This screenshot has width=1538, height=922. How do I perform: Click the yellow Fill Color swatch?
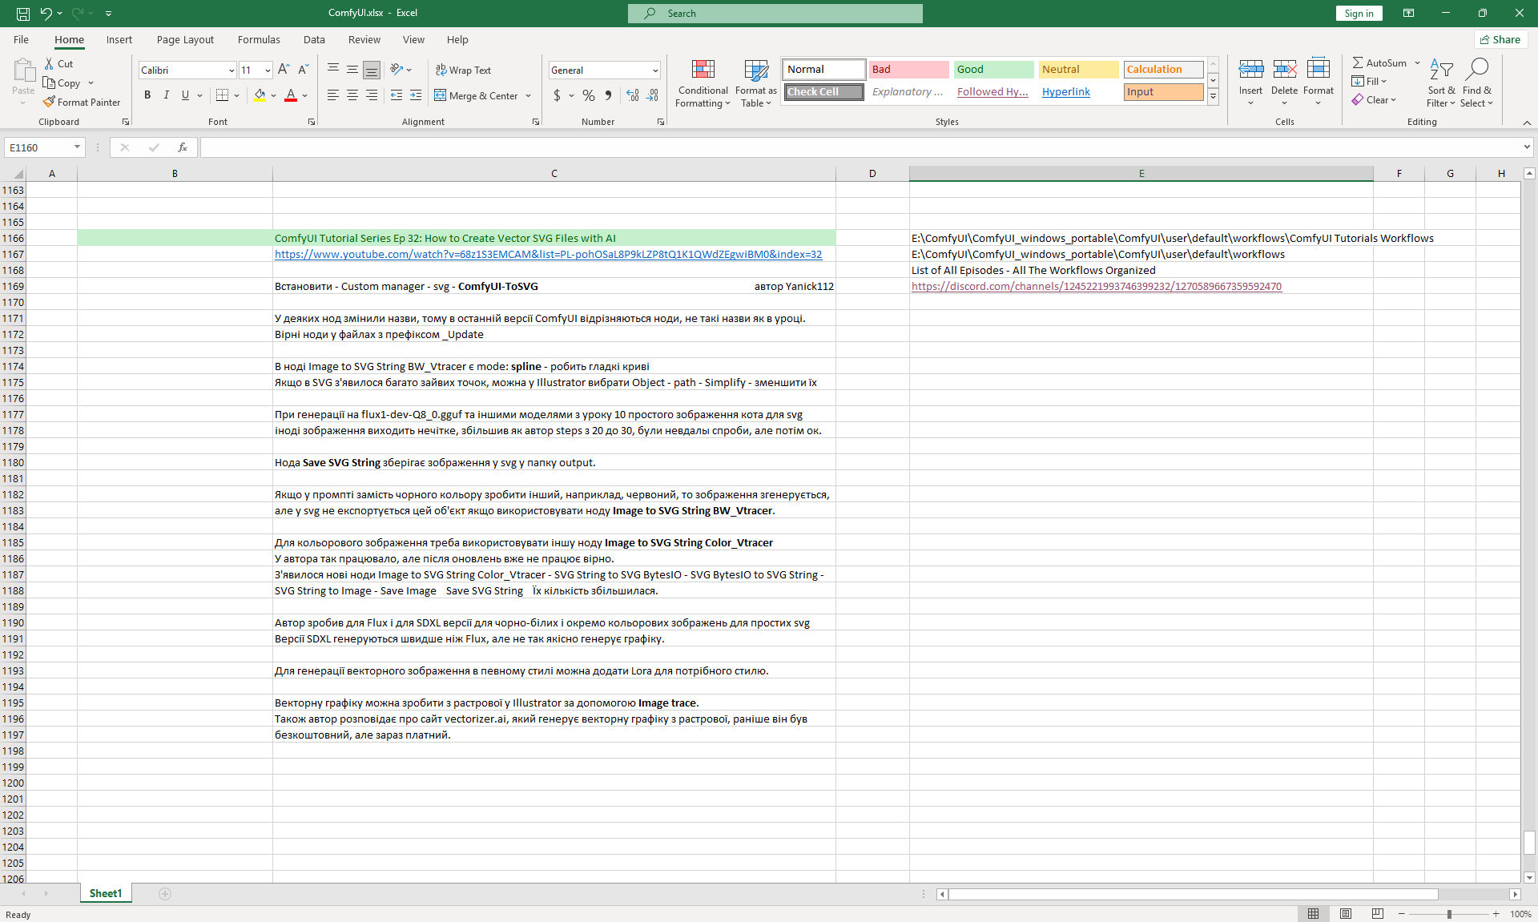tap(260, 95)
